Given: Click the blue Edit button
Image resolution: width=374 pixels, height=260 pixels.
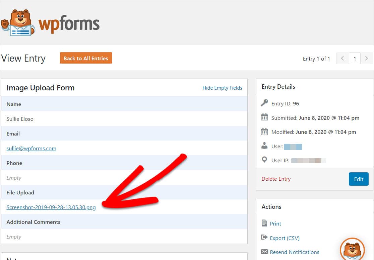Looking at the screenshot, I should tap(359, 179).
